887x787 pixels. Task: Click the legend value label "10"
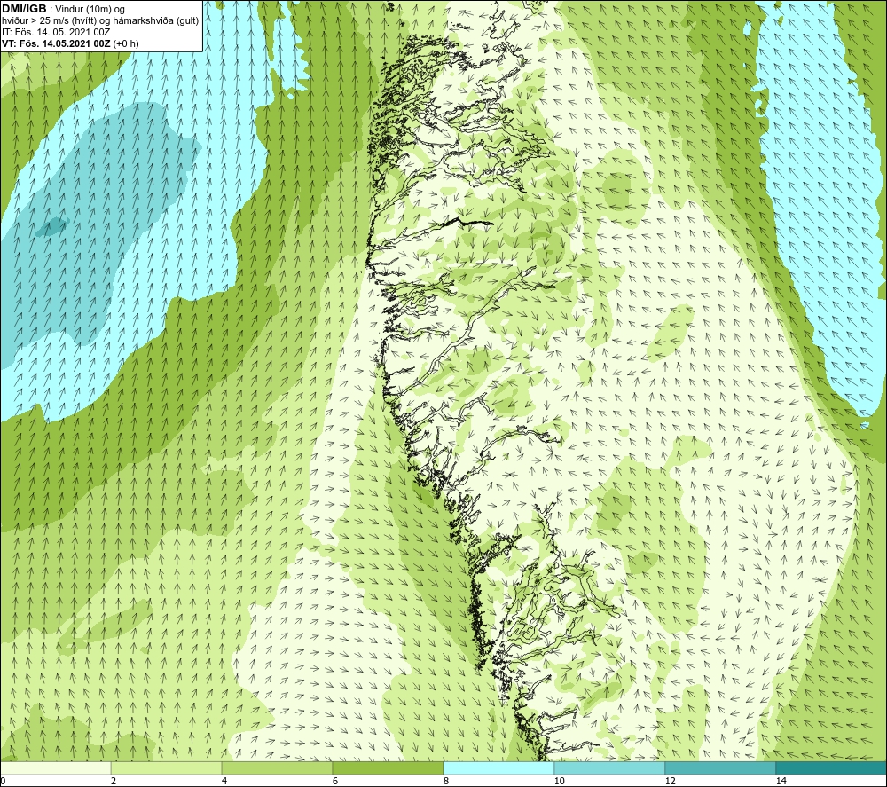559,782
